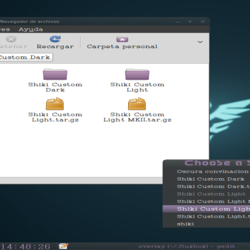Viewport: 250px width, 250px height.
Task: Expand the toolbar overflow chevron
Action: tap(200, 42)
